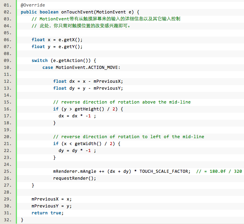Click the 'to left of the mid-line' comment
This screenshot has height=224, width=244.
(128, 137)
